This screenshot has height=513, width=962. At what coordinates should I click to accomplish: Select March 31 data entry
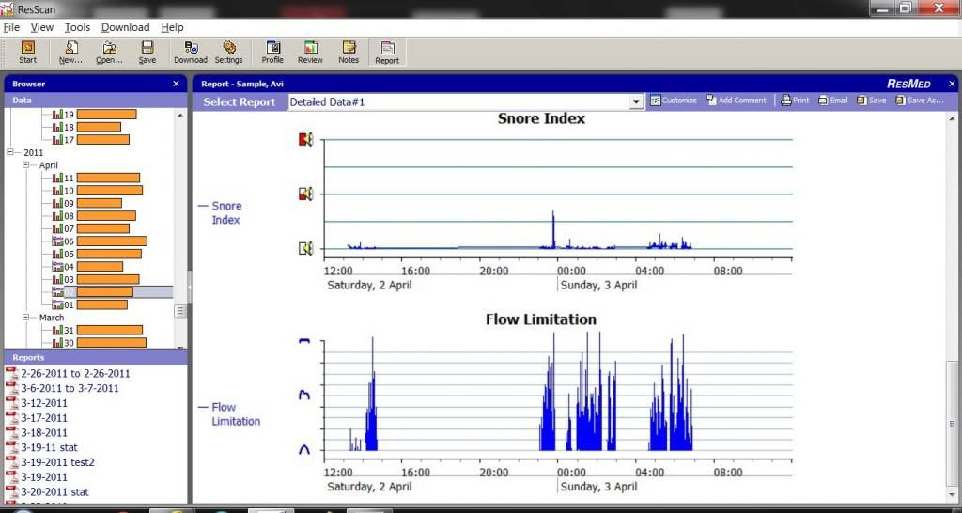click(x=98, y=330)
